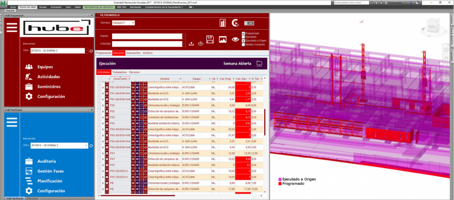Open Nombre column filter arrow
The height and width of the screenshot is (200, 454).
point(180,79)
